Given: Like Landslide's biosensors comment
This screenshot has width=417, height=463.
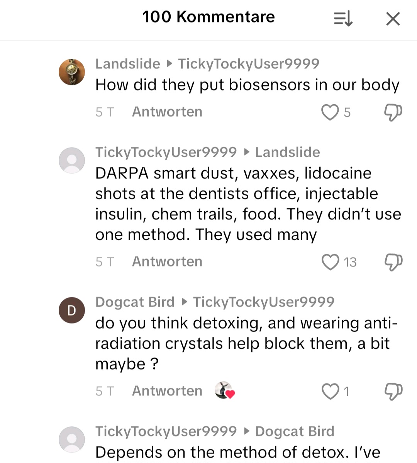Looking at the screenshot, I should click(330, 112).
